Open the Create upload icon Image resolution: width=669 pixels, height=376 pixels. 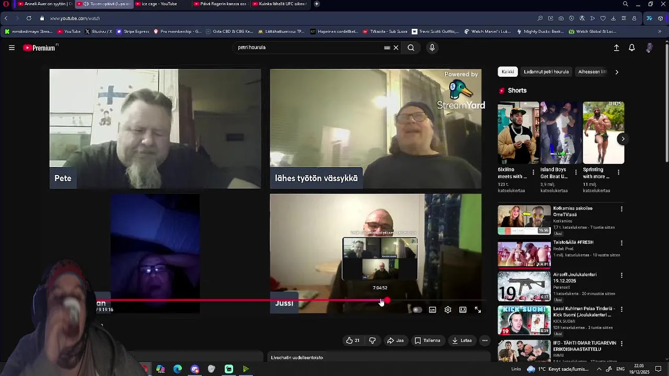[616, 48]
